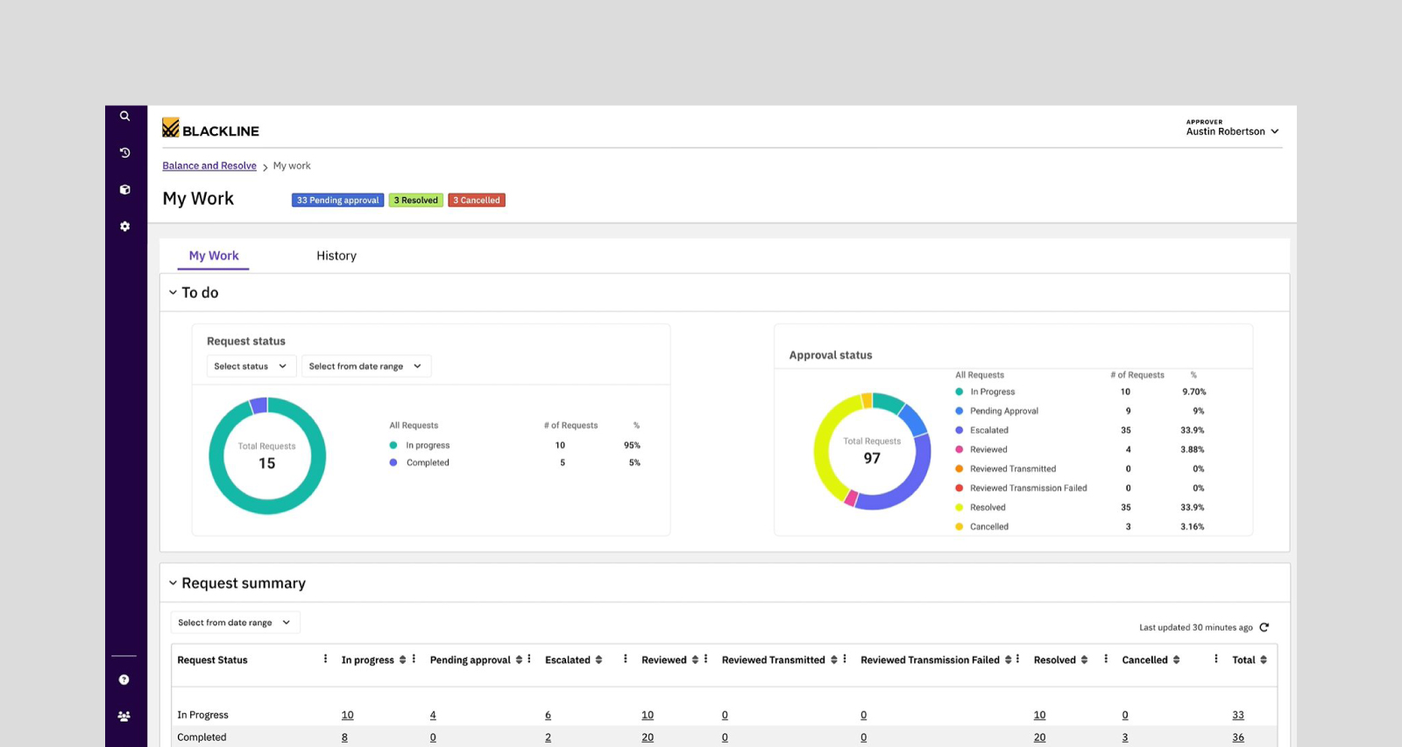Open the cube module icon in sidebar

[124, 189]
